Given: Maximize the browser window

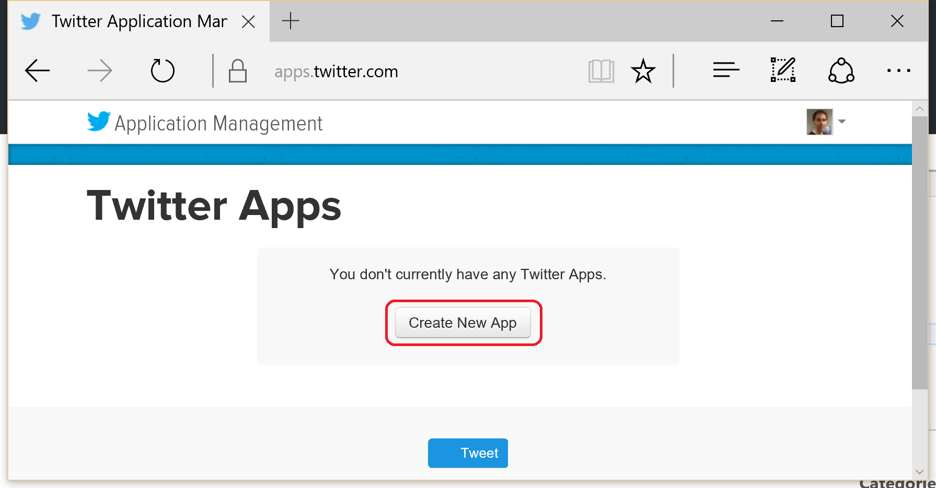Looking at the screenshot, I should click(837, 21).
